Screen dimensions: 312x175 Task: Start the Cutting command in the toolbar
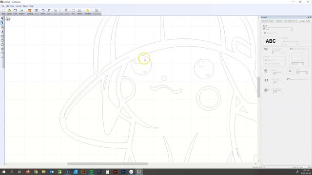pyautogui.click(x=30, y=12)
